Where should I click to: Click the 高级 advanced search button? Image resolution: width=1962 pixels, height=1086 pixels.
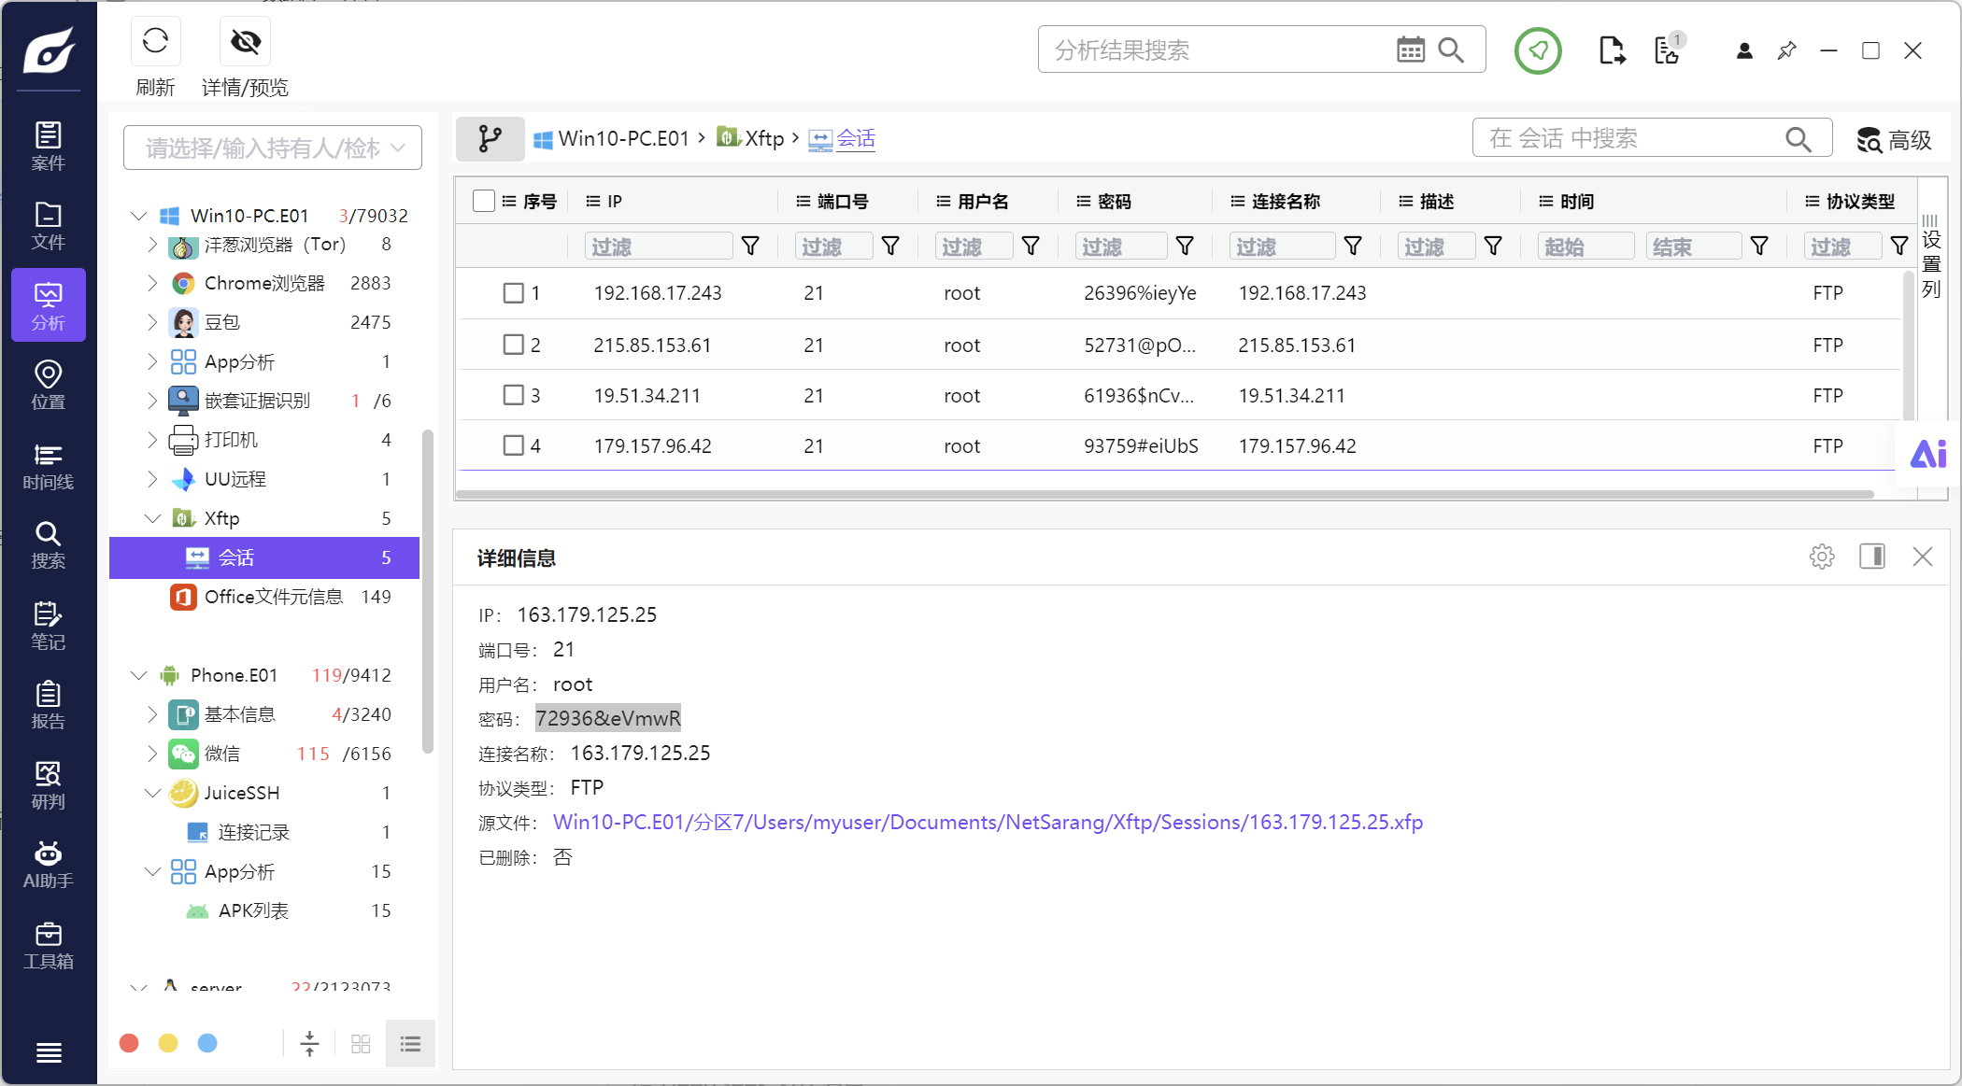(1894, 140)
